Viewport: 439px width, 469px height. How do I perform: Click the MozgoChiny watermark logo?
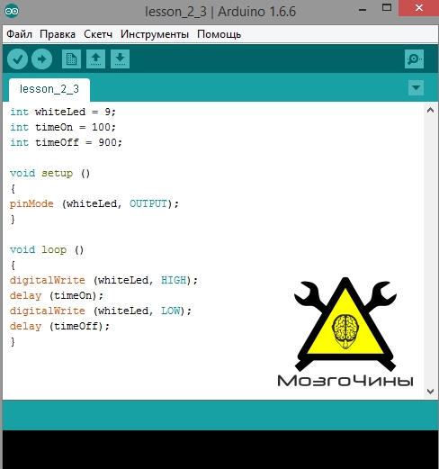click(x=345, y=332)
